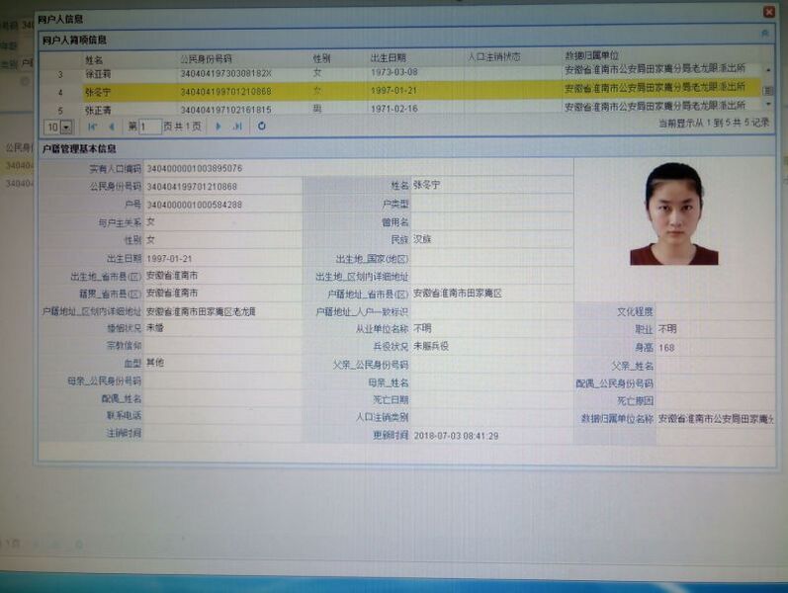Image resolution: width=788 pixels, height=593 pixels.
Task: Click the 户籍地址_省市县(区) field
Action: (x=491, y=294)
